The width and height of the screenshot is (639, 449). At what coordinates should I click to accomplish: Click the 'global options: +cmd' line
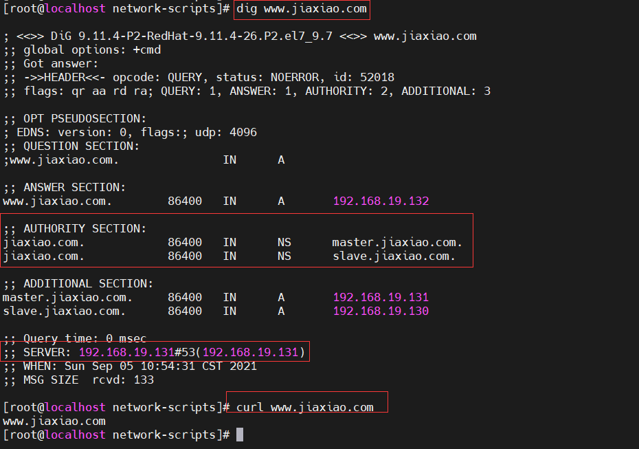tap(92, 50)
